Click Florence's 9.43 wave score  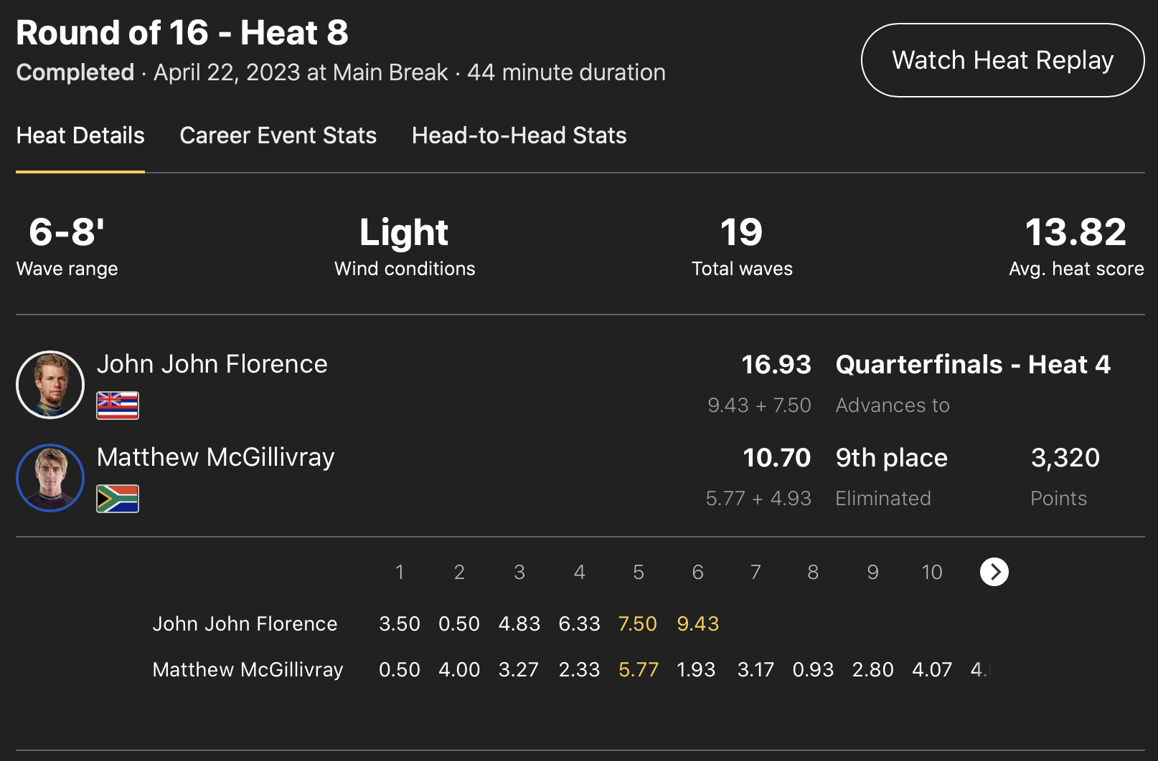[x=698, y=624]
